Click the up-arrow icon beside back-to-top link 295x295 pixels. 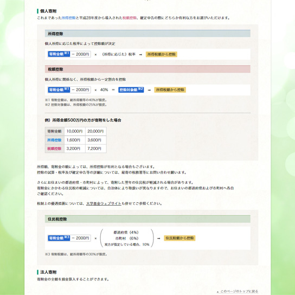coord(217,292)
